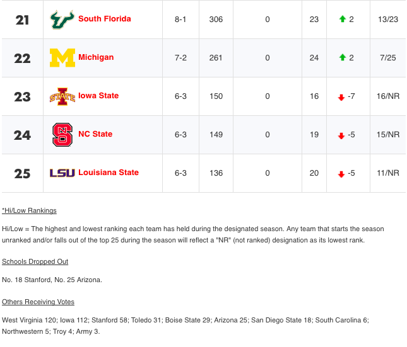Click the South Florida Bulls logo
Viewport: 407px width, 347px height.
pyautogui.click(x=62, y=20)
